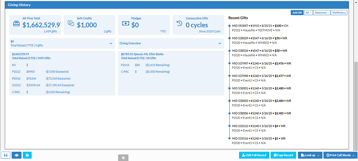Click the gift box icon in All-Time Total
The height and width of the screenshot is (161, 358).
pos(16,24)
